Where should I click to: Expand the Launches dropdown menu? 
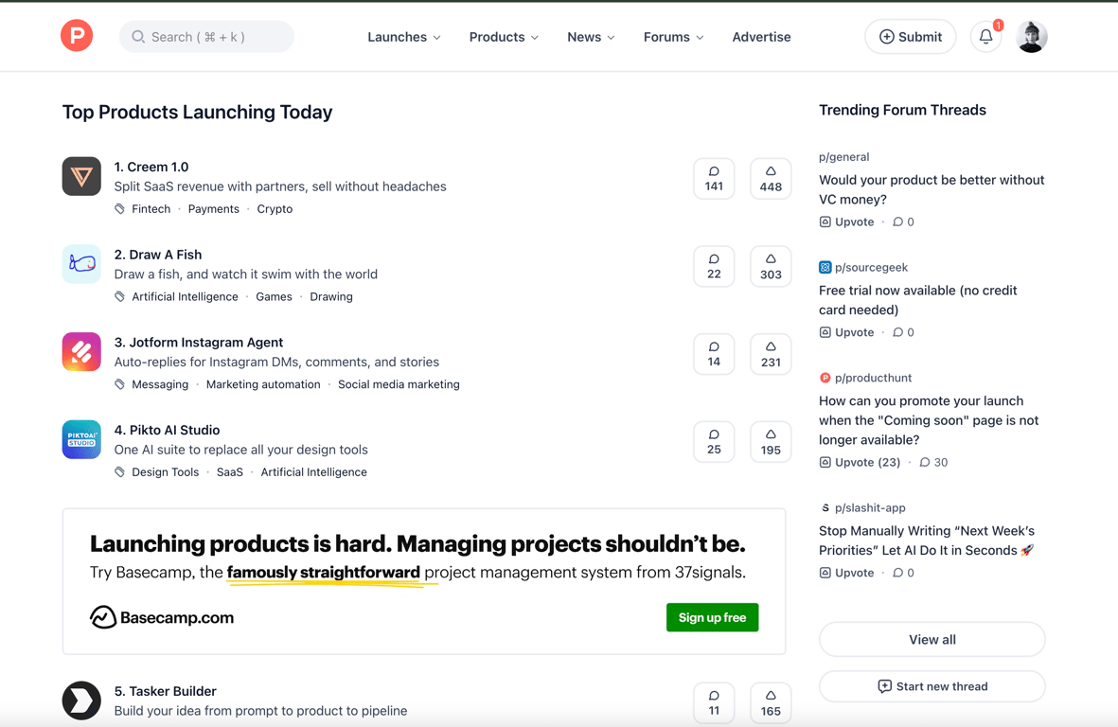point(404,37)
